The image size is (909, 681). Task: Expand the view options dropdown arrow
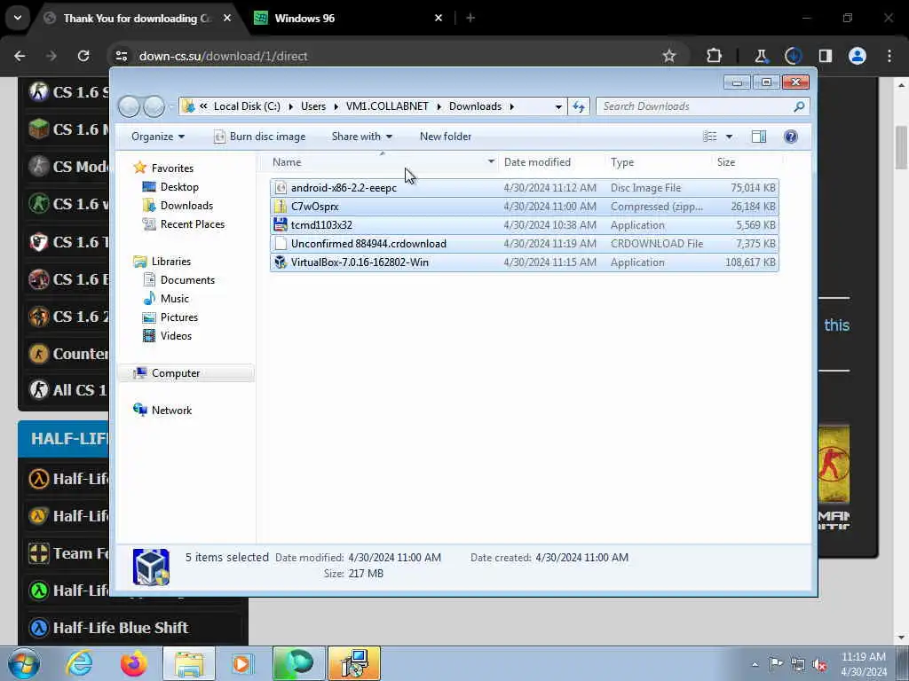[x=730, y=137]
